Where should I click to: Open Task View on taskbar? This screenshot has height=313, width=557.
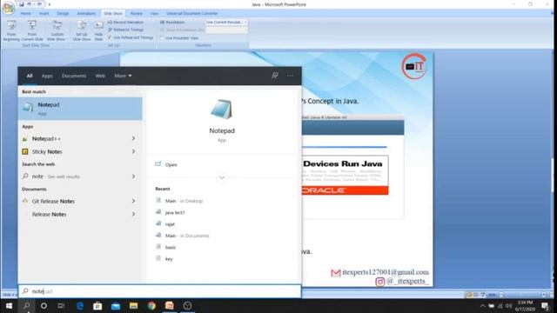coord(61,305)
